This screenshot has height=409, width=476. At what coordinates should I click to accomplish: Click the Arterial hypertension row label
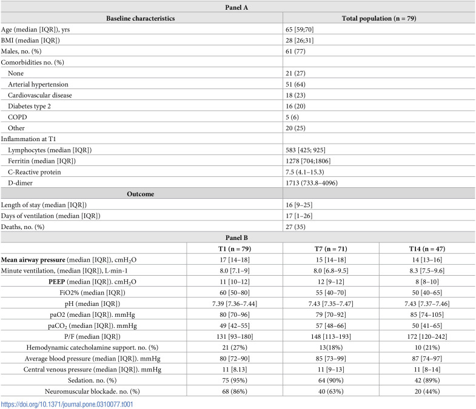[x=38, y=84]
